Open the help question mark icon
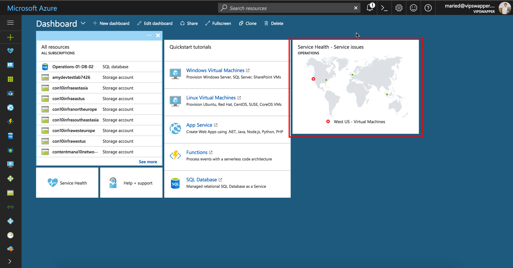Screen dimensions: 513x268 click(x=428, y=8)
